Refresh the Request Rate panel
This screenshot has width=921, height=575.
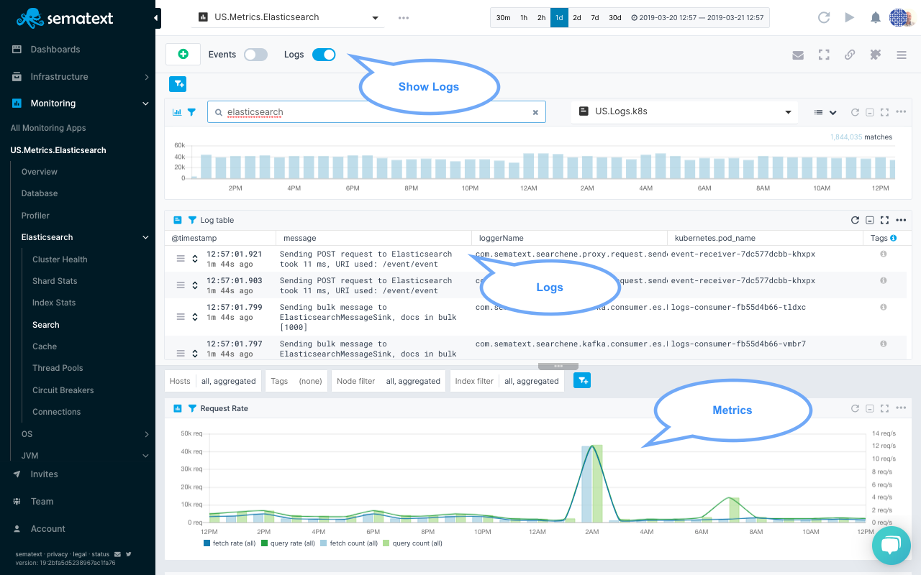[x=855, y=408]
